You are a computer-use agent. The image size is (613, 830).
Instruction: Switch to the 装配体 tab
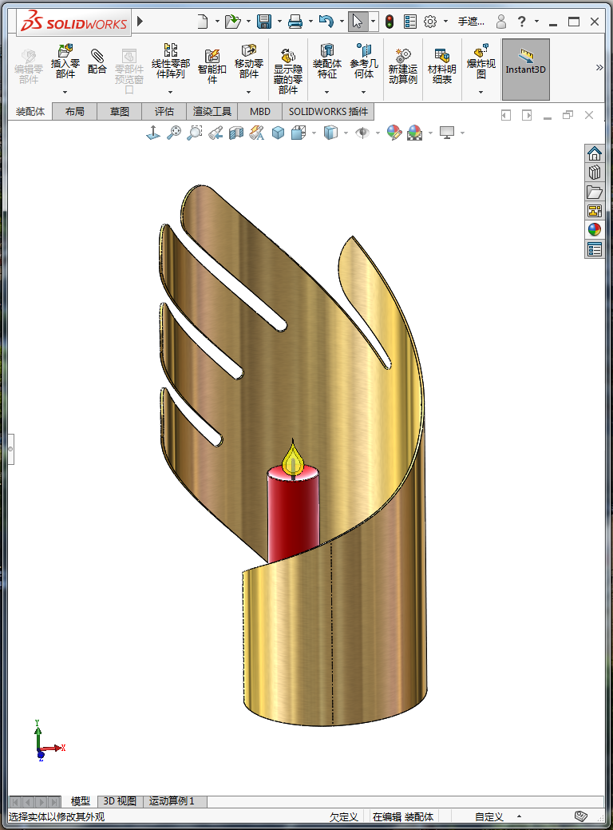pos(30,112)
